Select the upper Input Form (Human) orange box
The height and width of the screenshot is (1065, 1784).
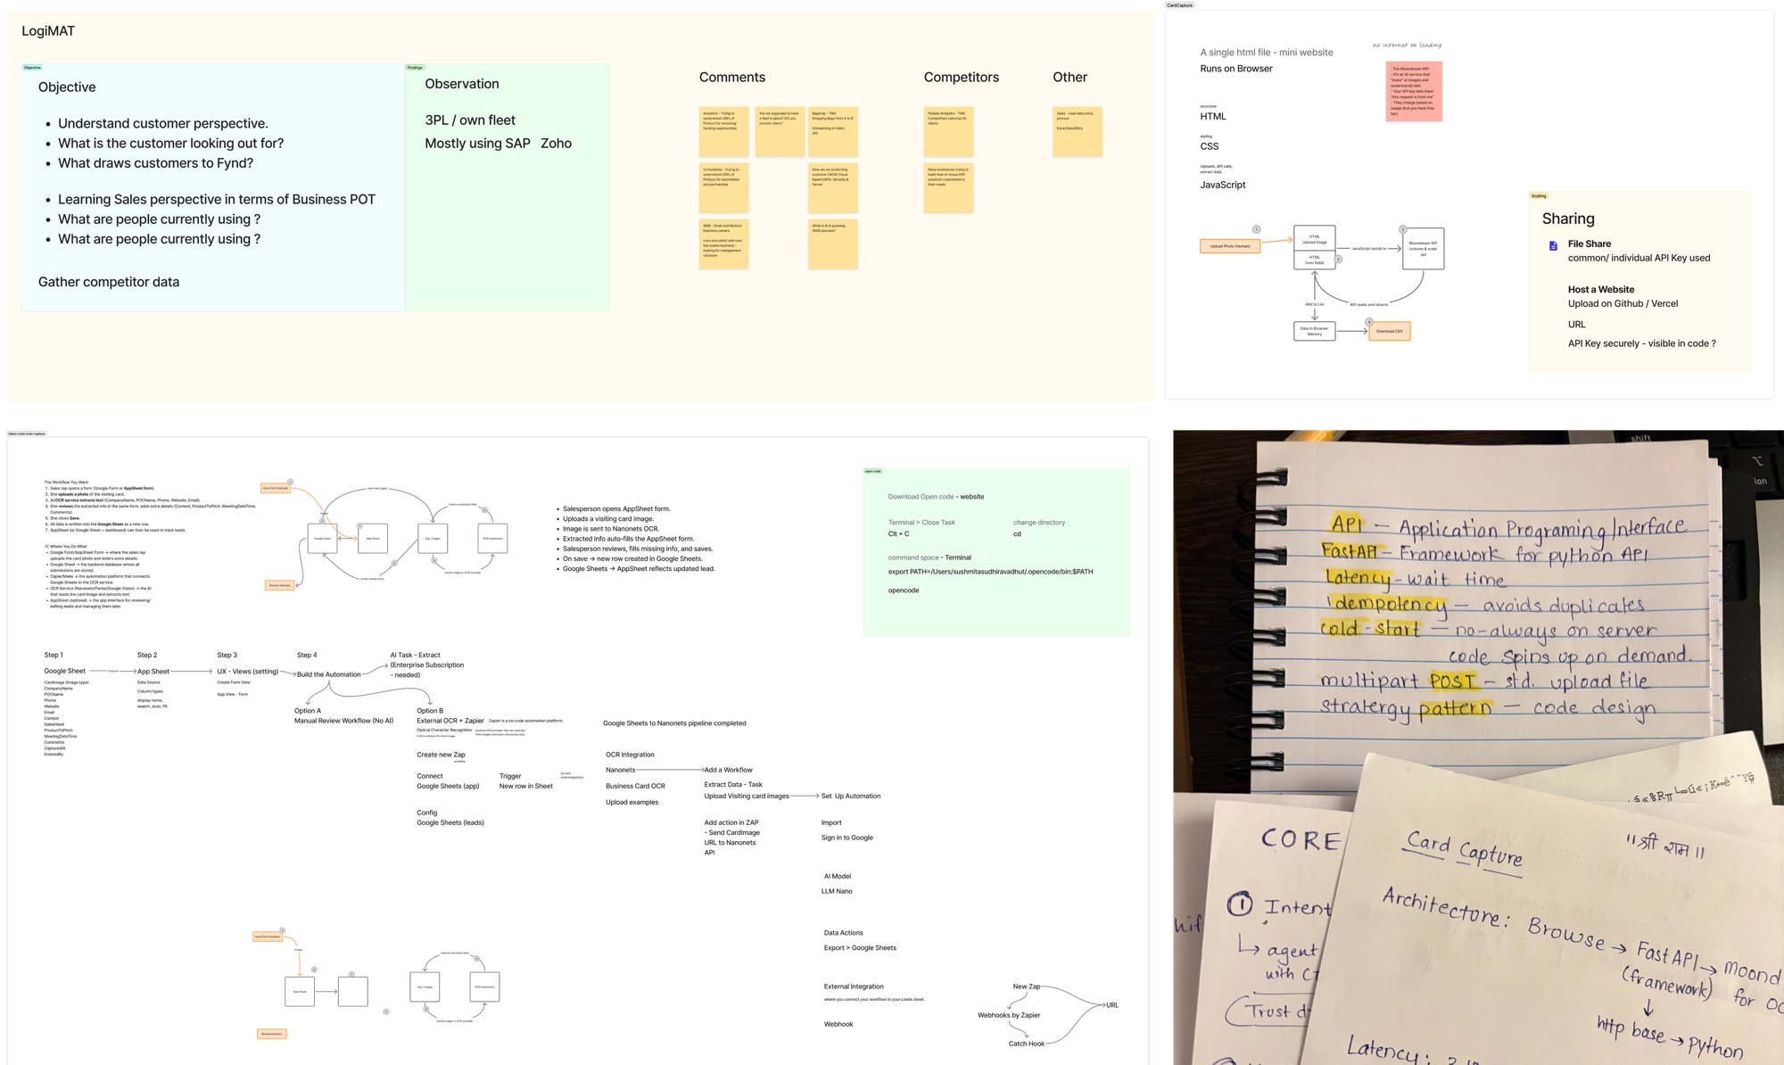pyautogui.click(x=275, y=488)
